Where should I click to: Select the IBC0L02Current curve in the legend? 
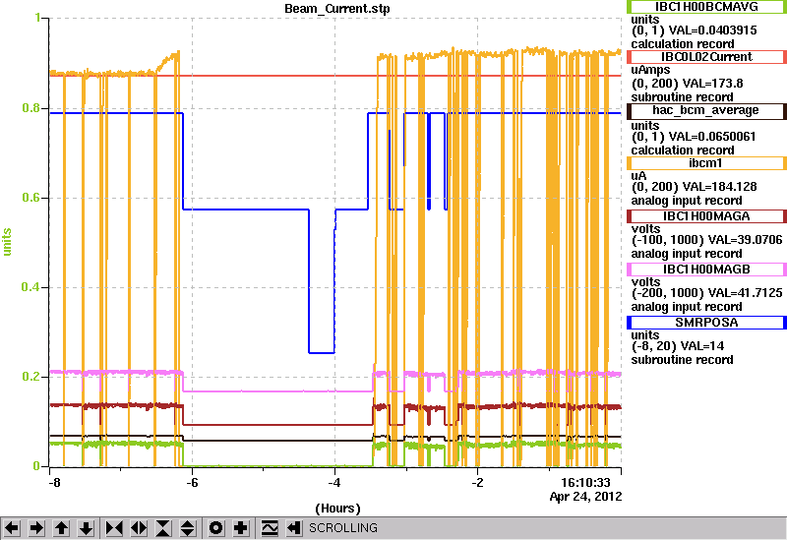click(705, 57)
